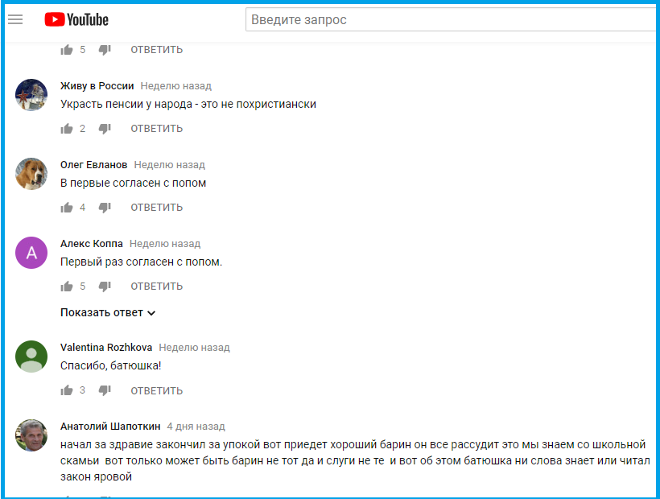Screen dimensions: 660x499
Task: Dislike Алекс Коппа's comment
Action: (105, 287)
